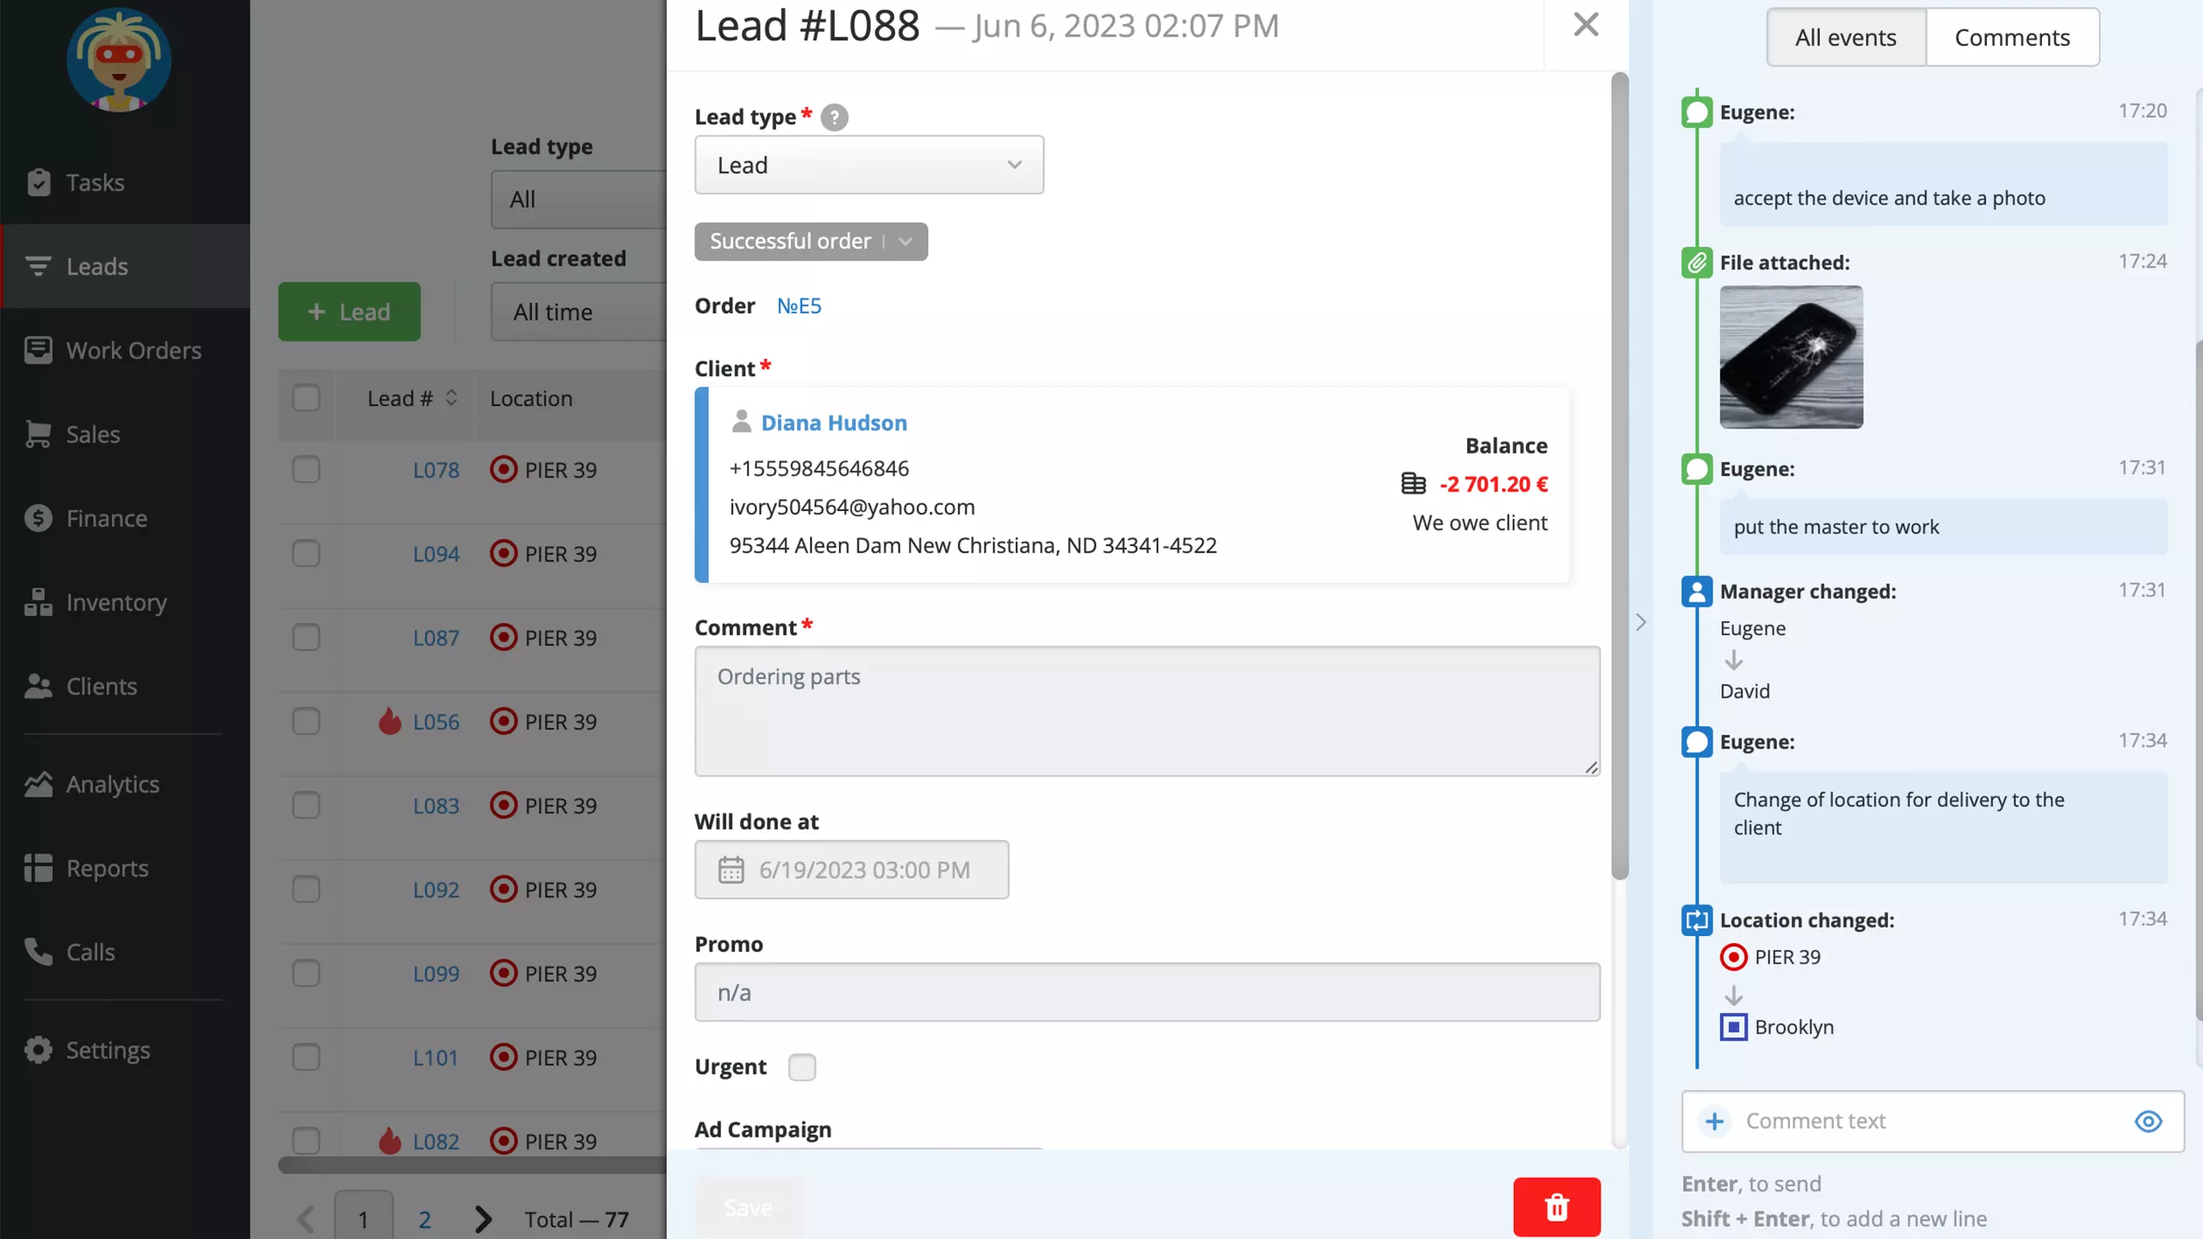Click the balance database icon next to -2701.20
Viewport: 2203px width, 1239px height.
pos(1413,484)
